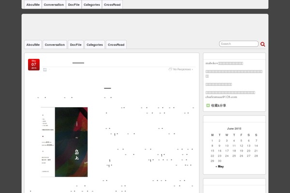Image resolution: width=290 pixels, height=193 pixels.
Task: Select Categories in the main navigation
Action: [x=95, y=45]
